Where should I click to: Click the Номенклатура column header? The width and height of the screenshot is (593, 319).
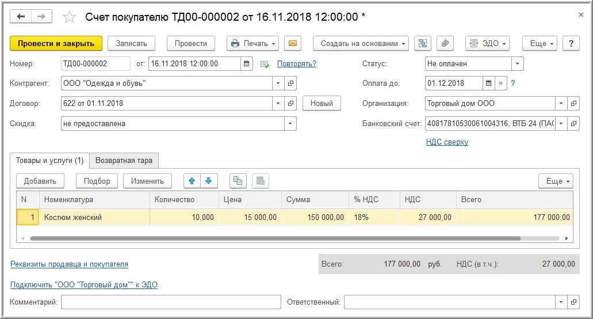(94, 199)
